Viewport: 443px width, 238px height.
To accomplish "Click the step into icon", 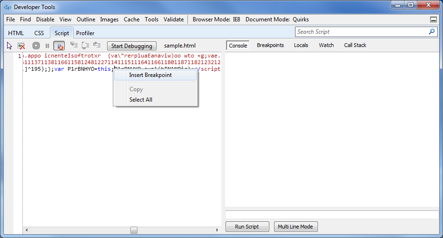I will [x=74, y=46].
